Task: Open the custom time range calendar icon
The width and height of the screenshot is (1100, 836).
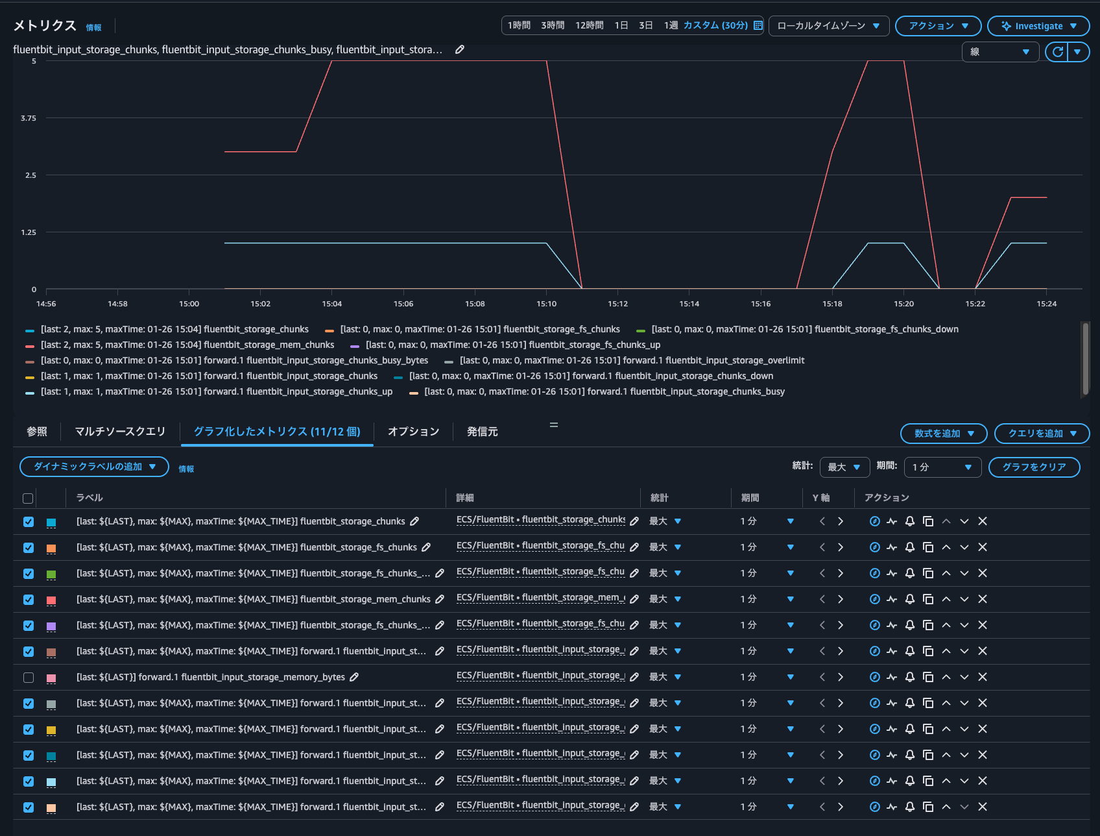Action: (x=758, y=25)
